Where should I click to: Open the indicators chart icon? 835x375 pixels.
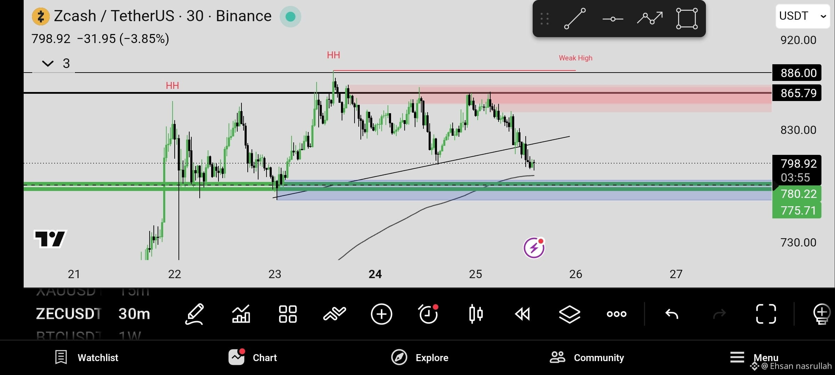pos(241,314)
